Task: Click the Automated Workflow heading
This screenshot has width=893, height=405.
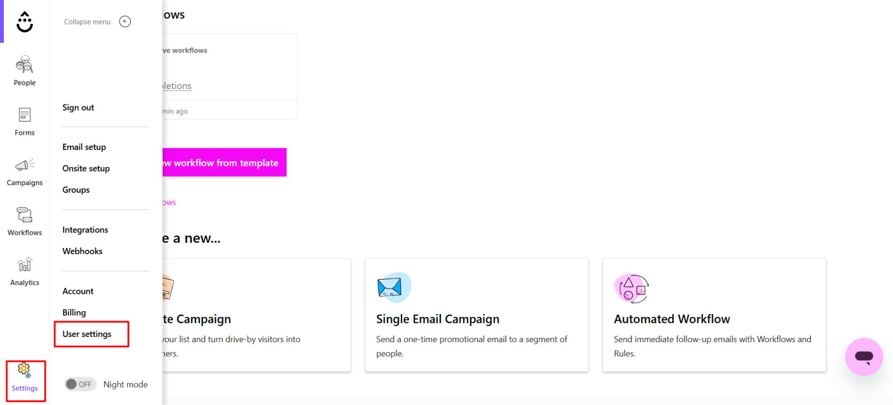Action: pos(672,319)
